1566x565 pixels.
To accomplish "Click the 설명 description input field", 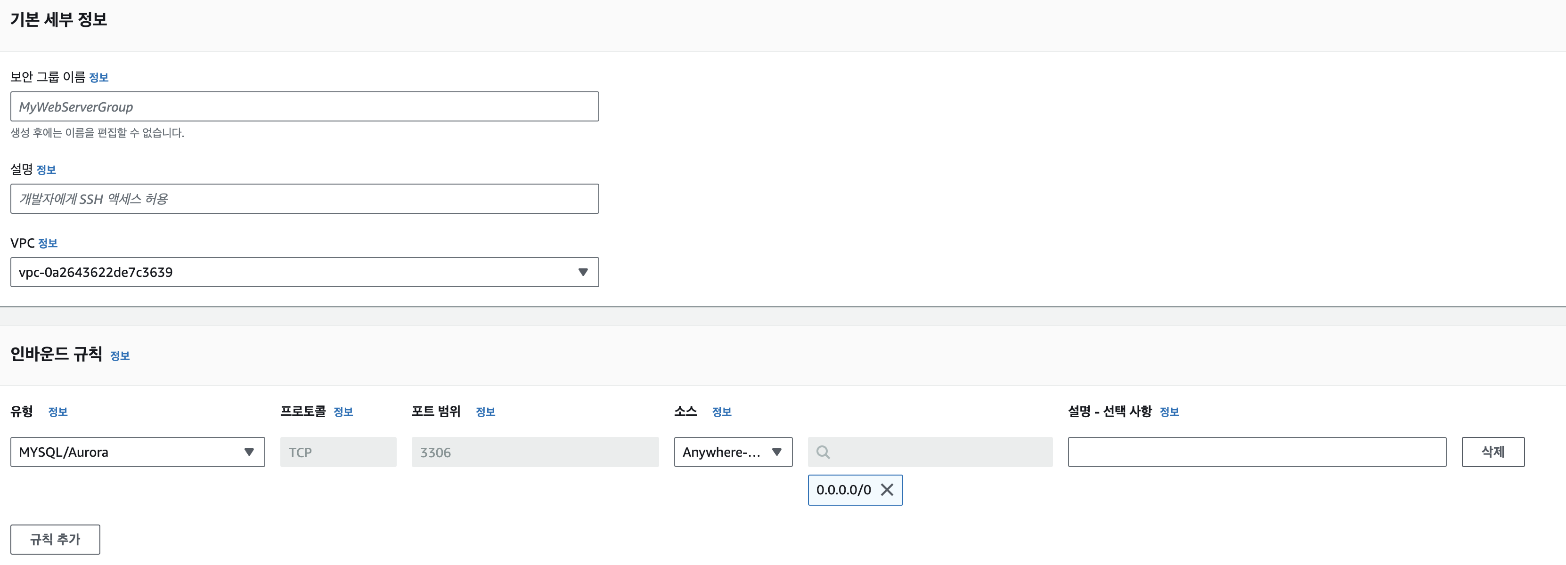I will click(x=304, y=199).
